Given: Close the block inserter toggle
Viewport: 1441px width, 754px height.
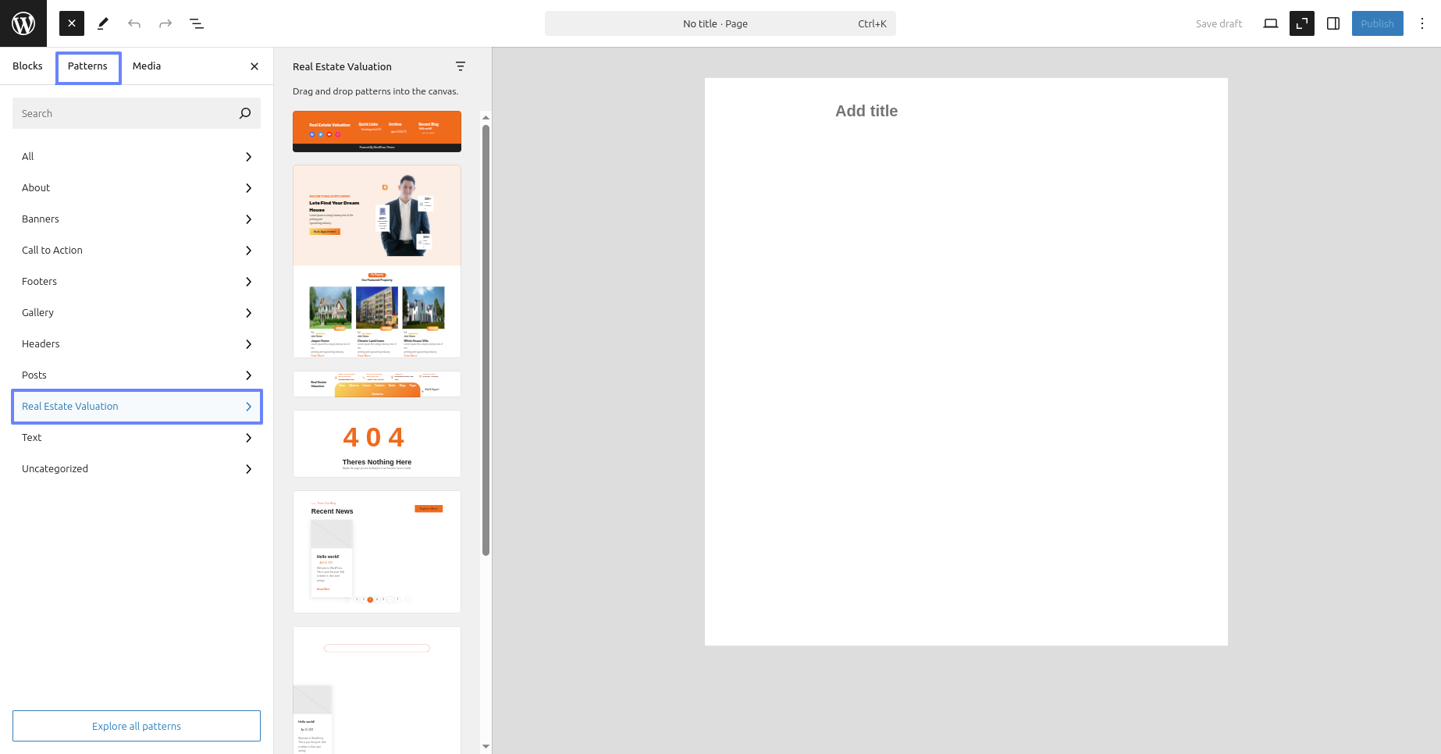Looking at the screenshot, I should point(72,23).
